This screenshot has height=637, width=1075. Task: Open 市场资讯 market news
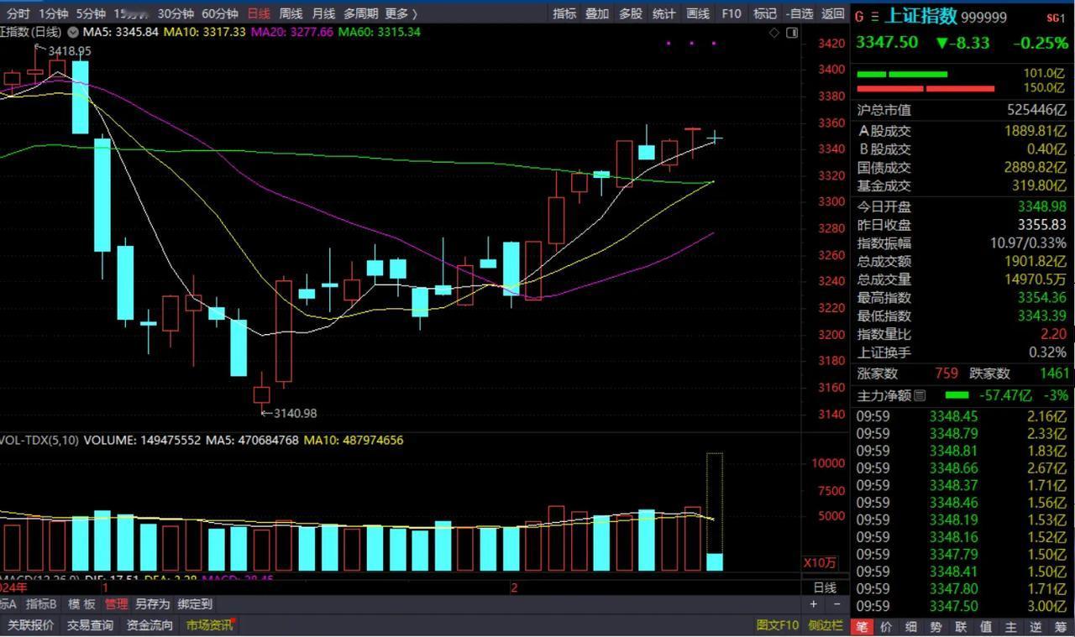(x=210, y=625)
